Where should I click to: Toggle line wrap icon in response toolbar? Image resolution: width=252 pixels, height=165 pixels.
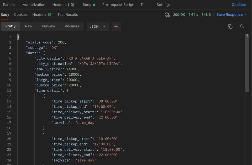tap(116, 26)
